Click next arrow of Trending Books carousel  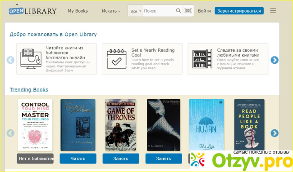point(275,133)
